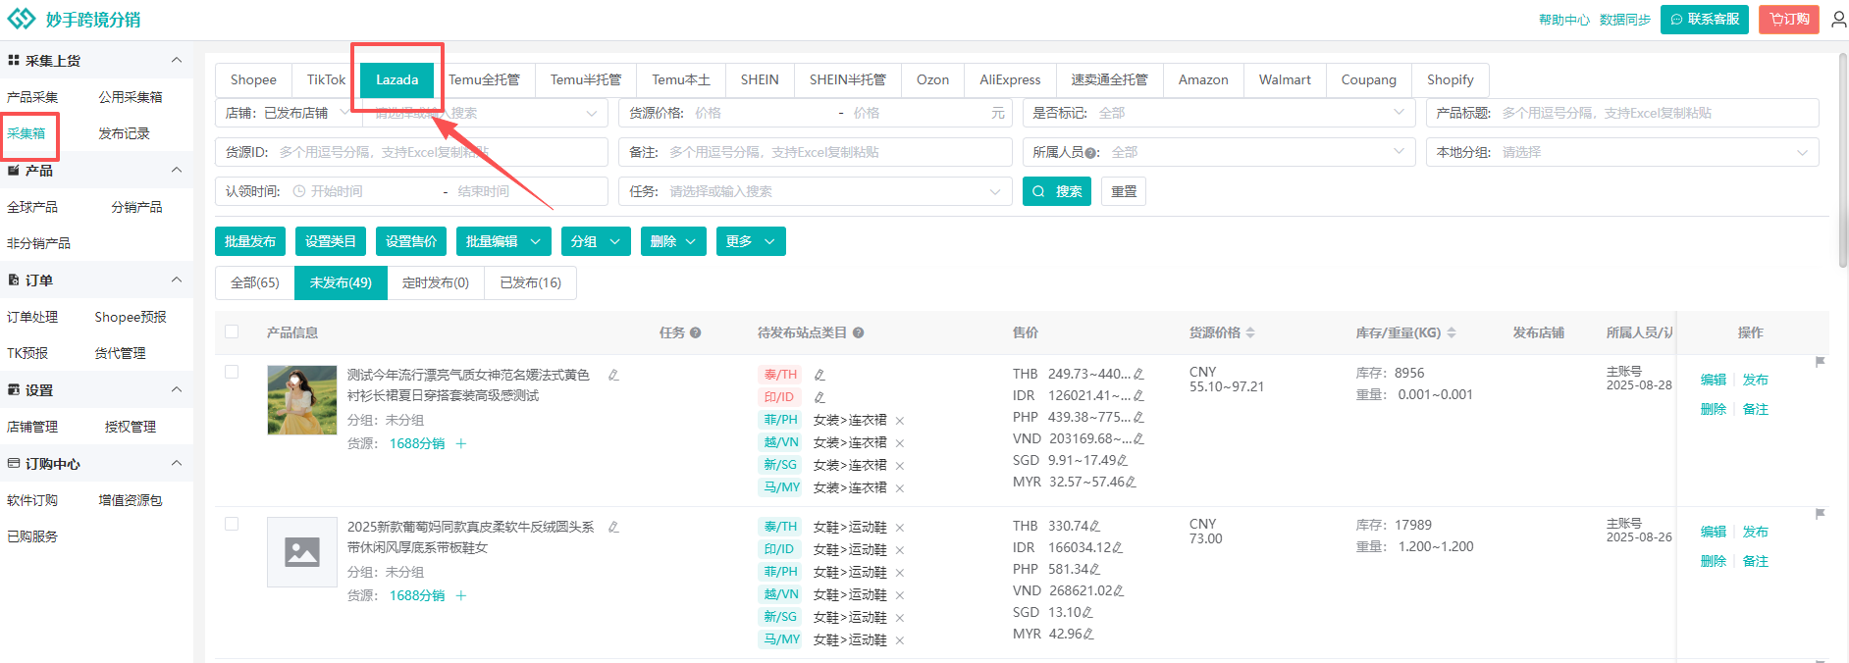Expand the 更多 dropdown button

pos(751,241)
